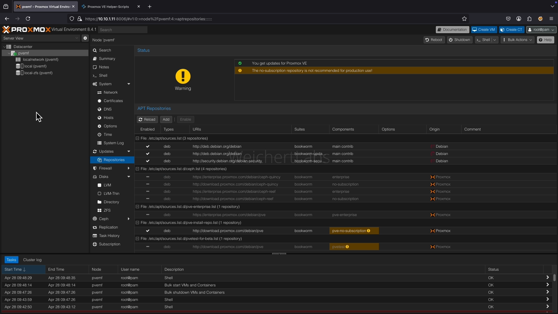Image resolution: width=558 pixels, height=314 pixels.
Task: Expand the Bulk Actions dropdown
Action: [517, 40]
